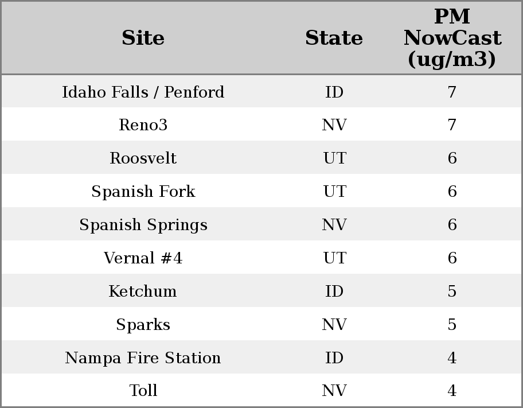
Task: Select the Sparks site cell
Action: tap(143, 325)
